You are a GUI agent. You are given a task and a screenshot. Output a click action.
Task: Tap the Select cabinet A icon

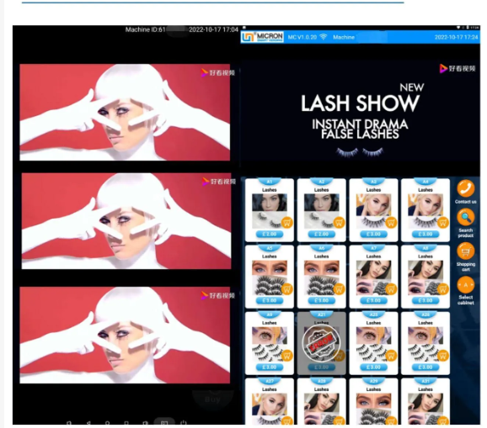465,284
